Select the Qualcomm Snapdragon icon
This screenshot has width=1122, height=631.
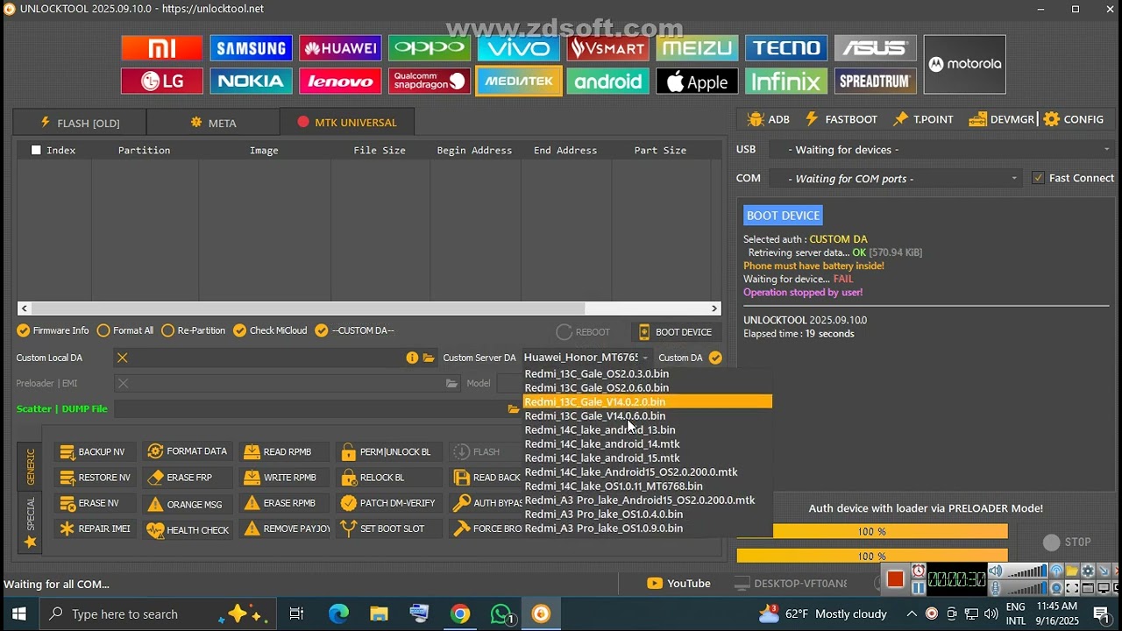pyautogui.click(x=430, y=82)
